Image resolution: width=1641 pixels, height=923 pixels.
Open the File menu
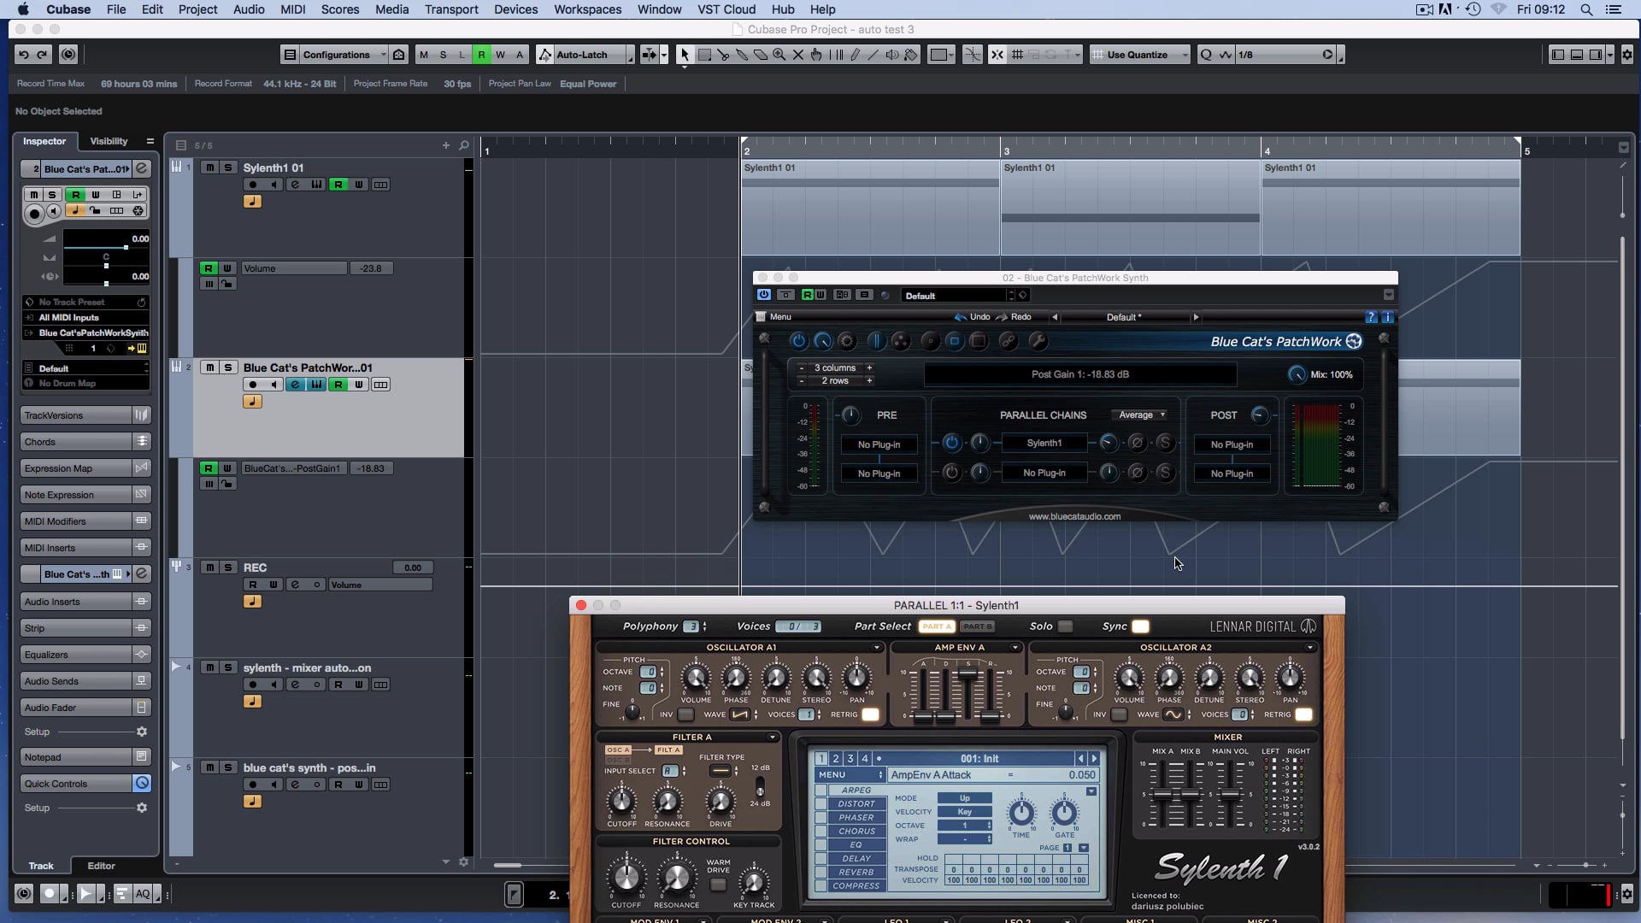116,9
